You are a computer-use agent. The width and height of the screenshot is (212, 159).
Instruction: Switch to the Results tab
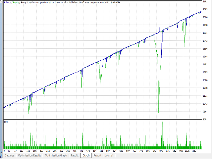point(75,155)
